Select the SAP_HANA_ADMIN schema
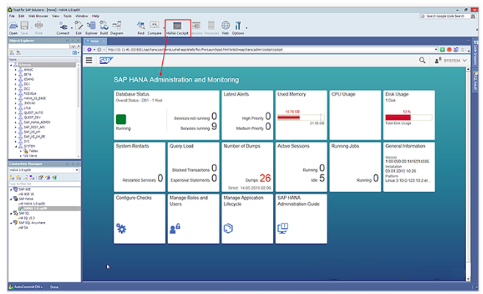The height and width of the screenshot is (294, 483). click(x=37, y=123)
